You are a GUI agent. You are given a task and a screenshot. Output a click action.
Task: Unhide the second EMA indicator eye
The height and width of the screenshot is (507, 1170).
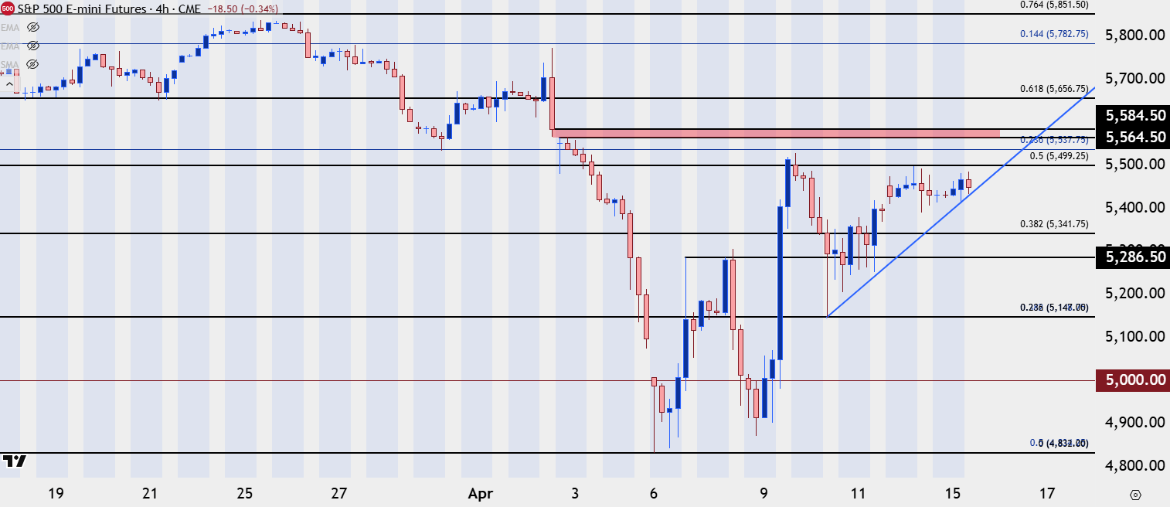(x=33, y=46)
